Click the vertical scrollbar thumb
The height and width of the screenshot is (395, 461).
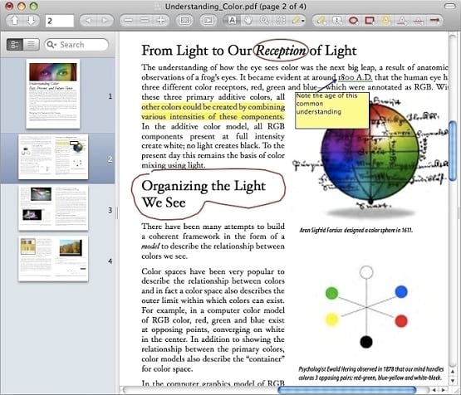click(453, 151)
